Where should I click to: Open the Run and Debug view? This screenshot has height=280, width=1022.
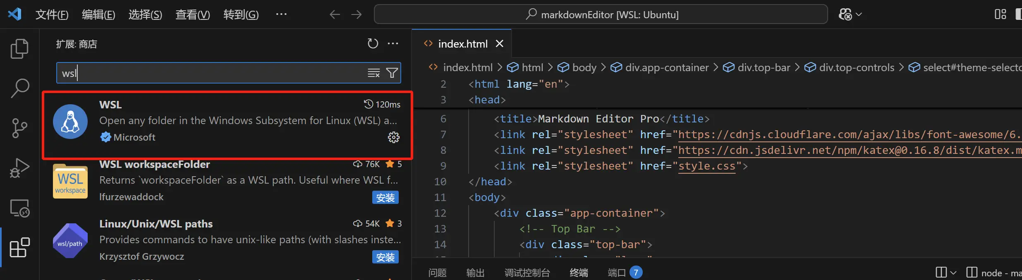[19, 168]
